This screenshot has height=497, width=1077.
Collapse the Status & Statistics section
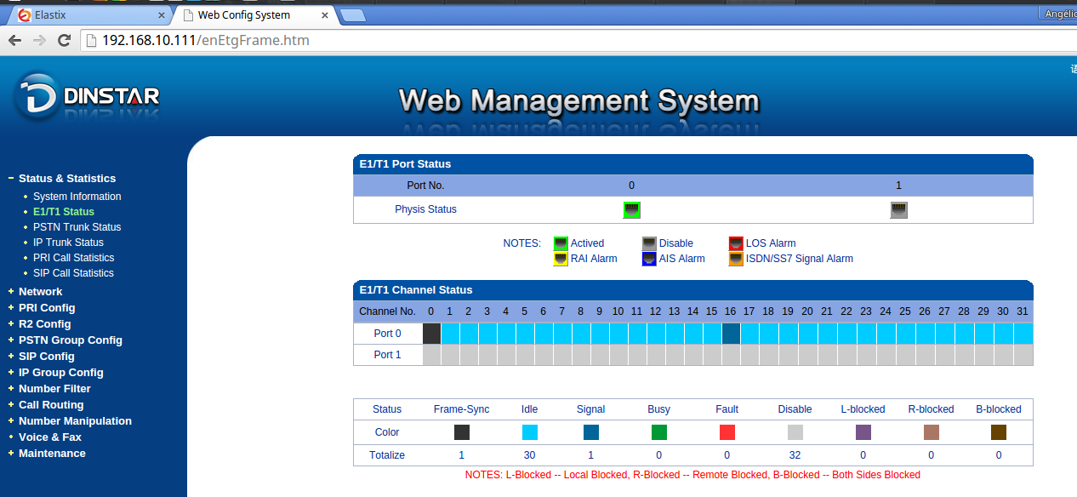coord(66,179)
